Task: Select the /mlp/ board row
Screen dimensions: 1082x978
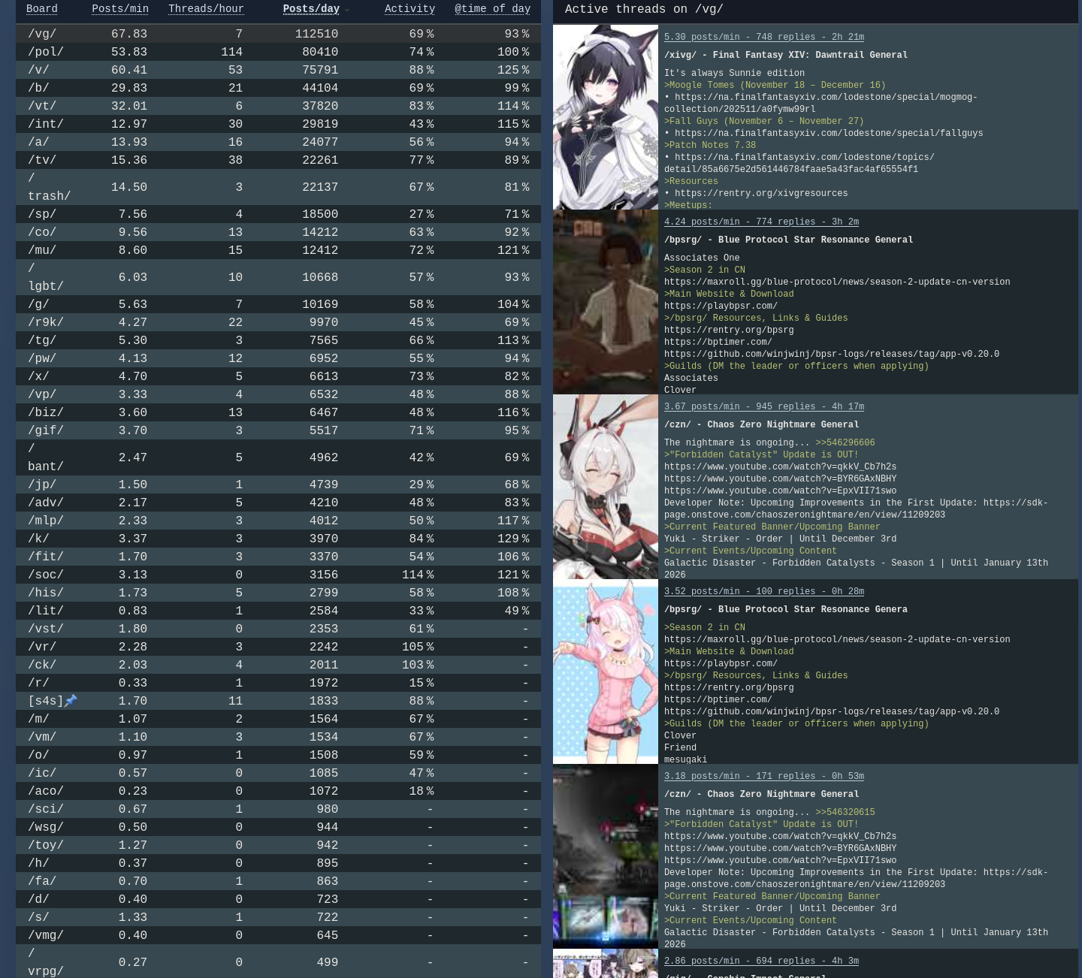Action: 278,521
